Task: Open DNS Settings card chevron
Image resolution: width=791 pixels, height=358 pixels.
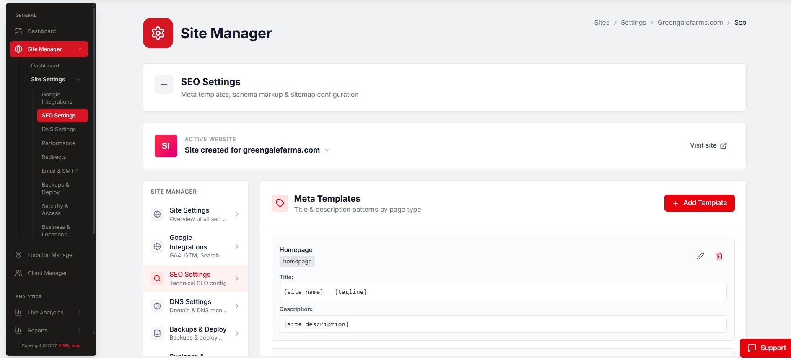Action: click(237, 306)
